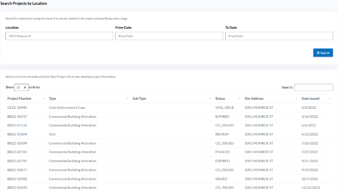This screenshot has height=194, width=339.
Task: Click the To Date field
Action: [x=279, y=36]
